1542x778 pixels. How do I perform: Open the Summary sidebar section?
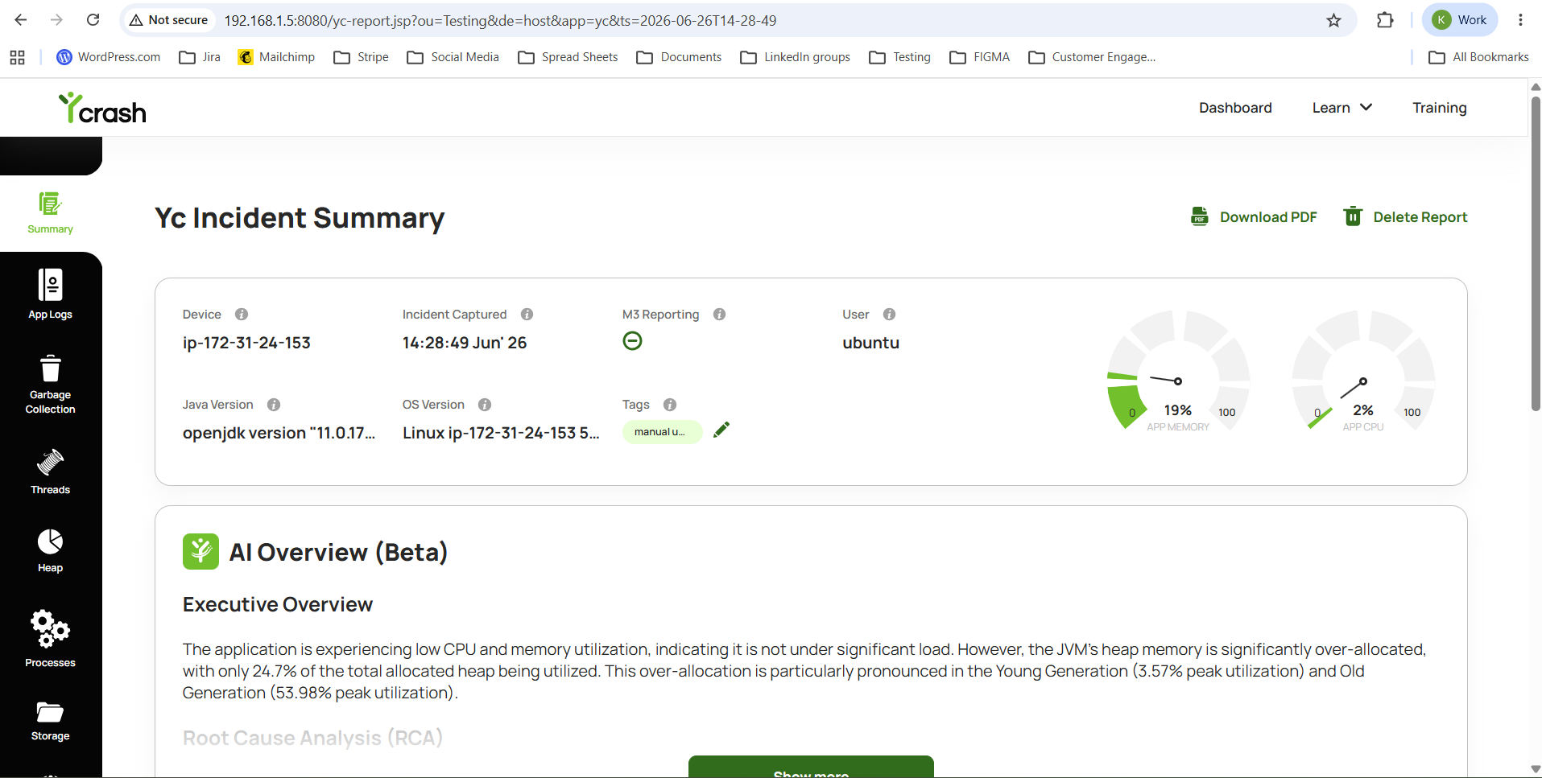[50, 213]
